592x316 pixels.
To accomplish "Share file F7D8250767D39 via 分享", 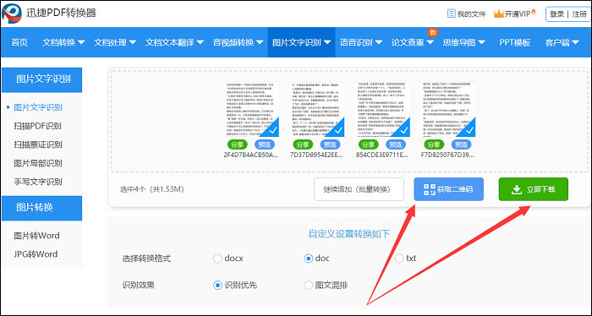I will (434, 144).
